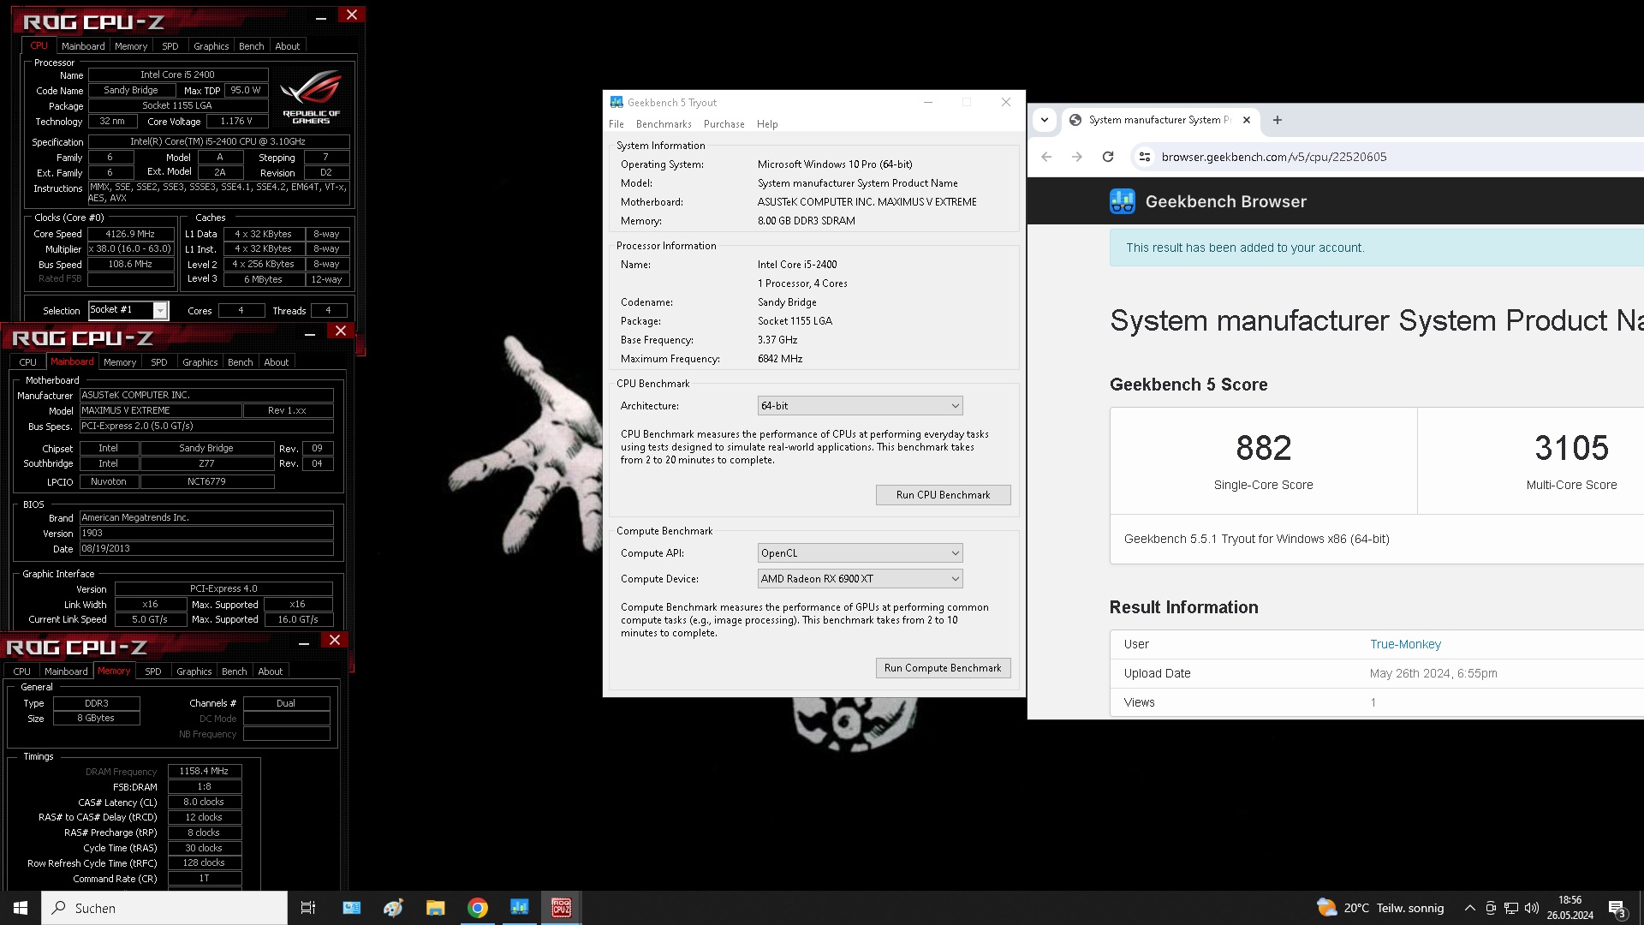
Task: Open Bench tab in bottom CPU-Z window
Action: (x=234, y=671)
